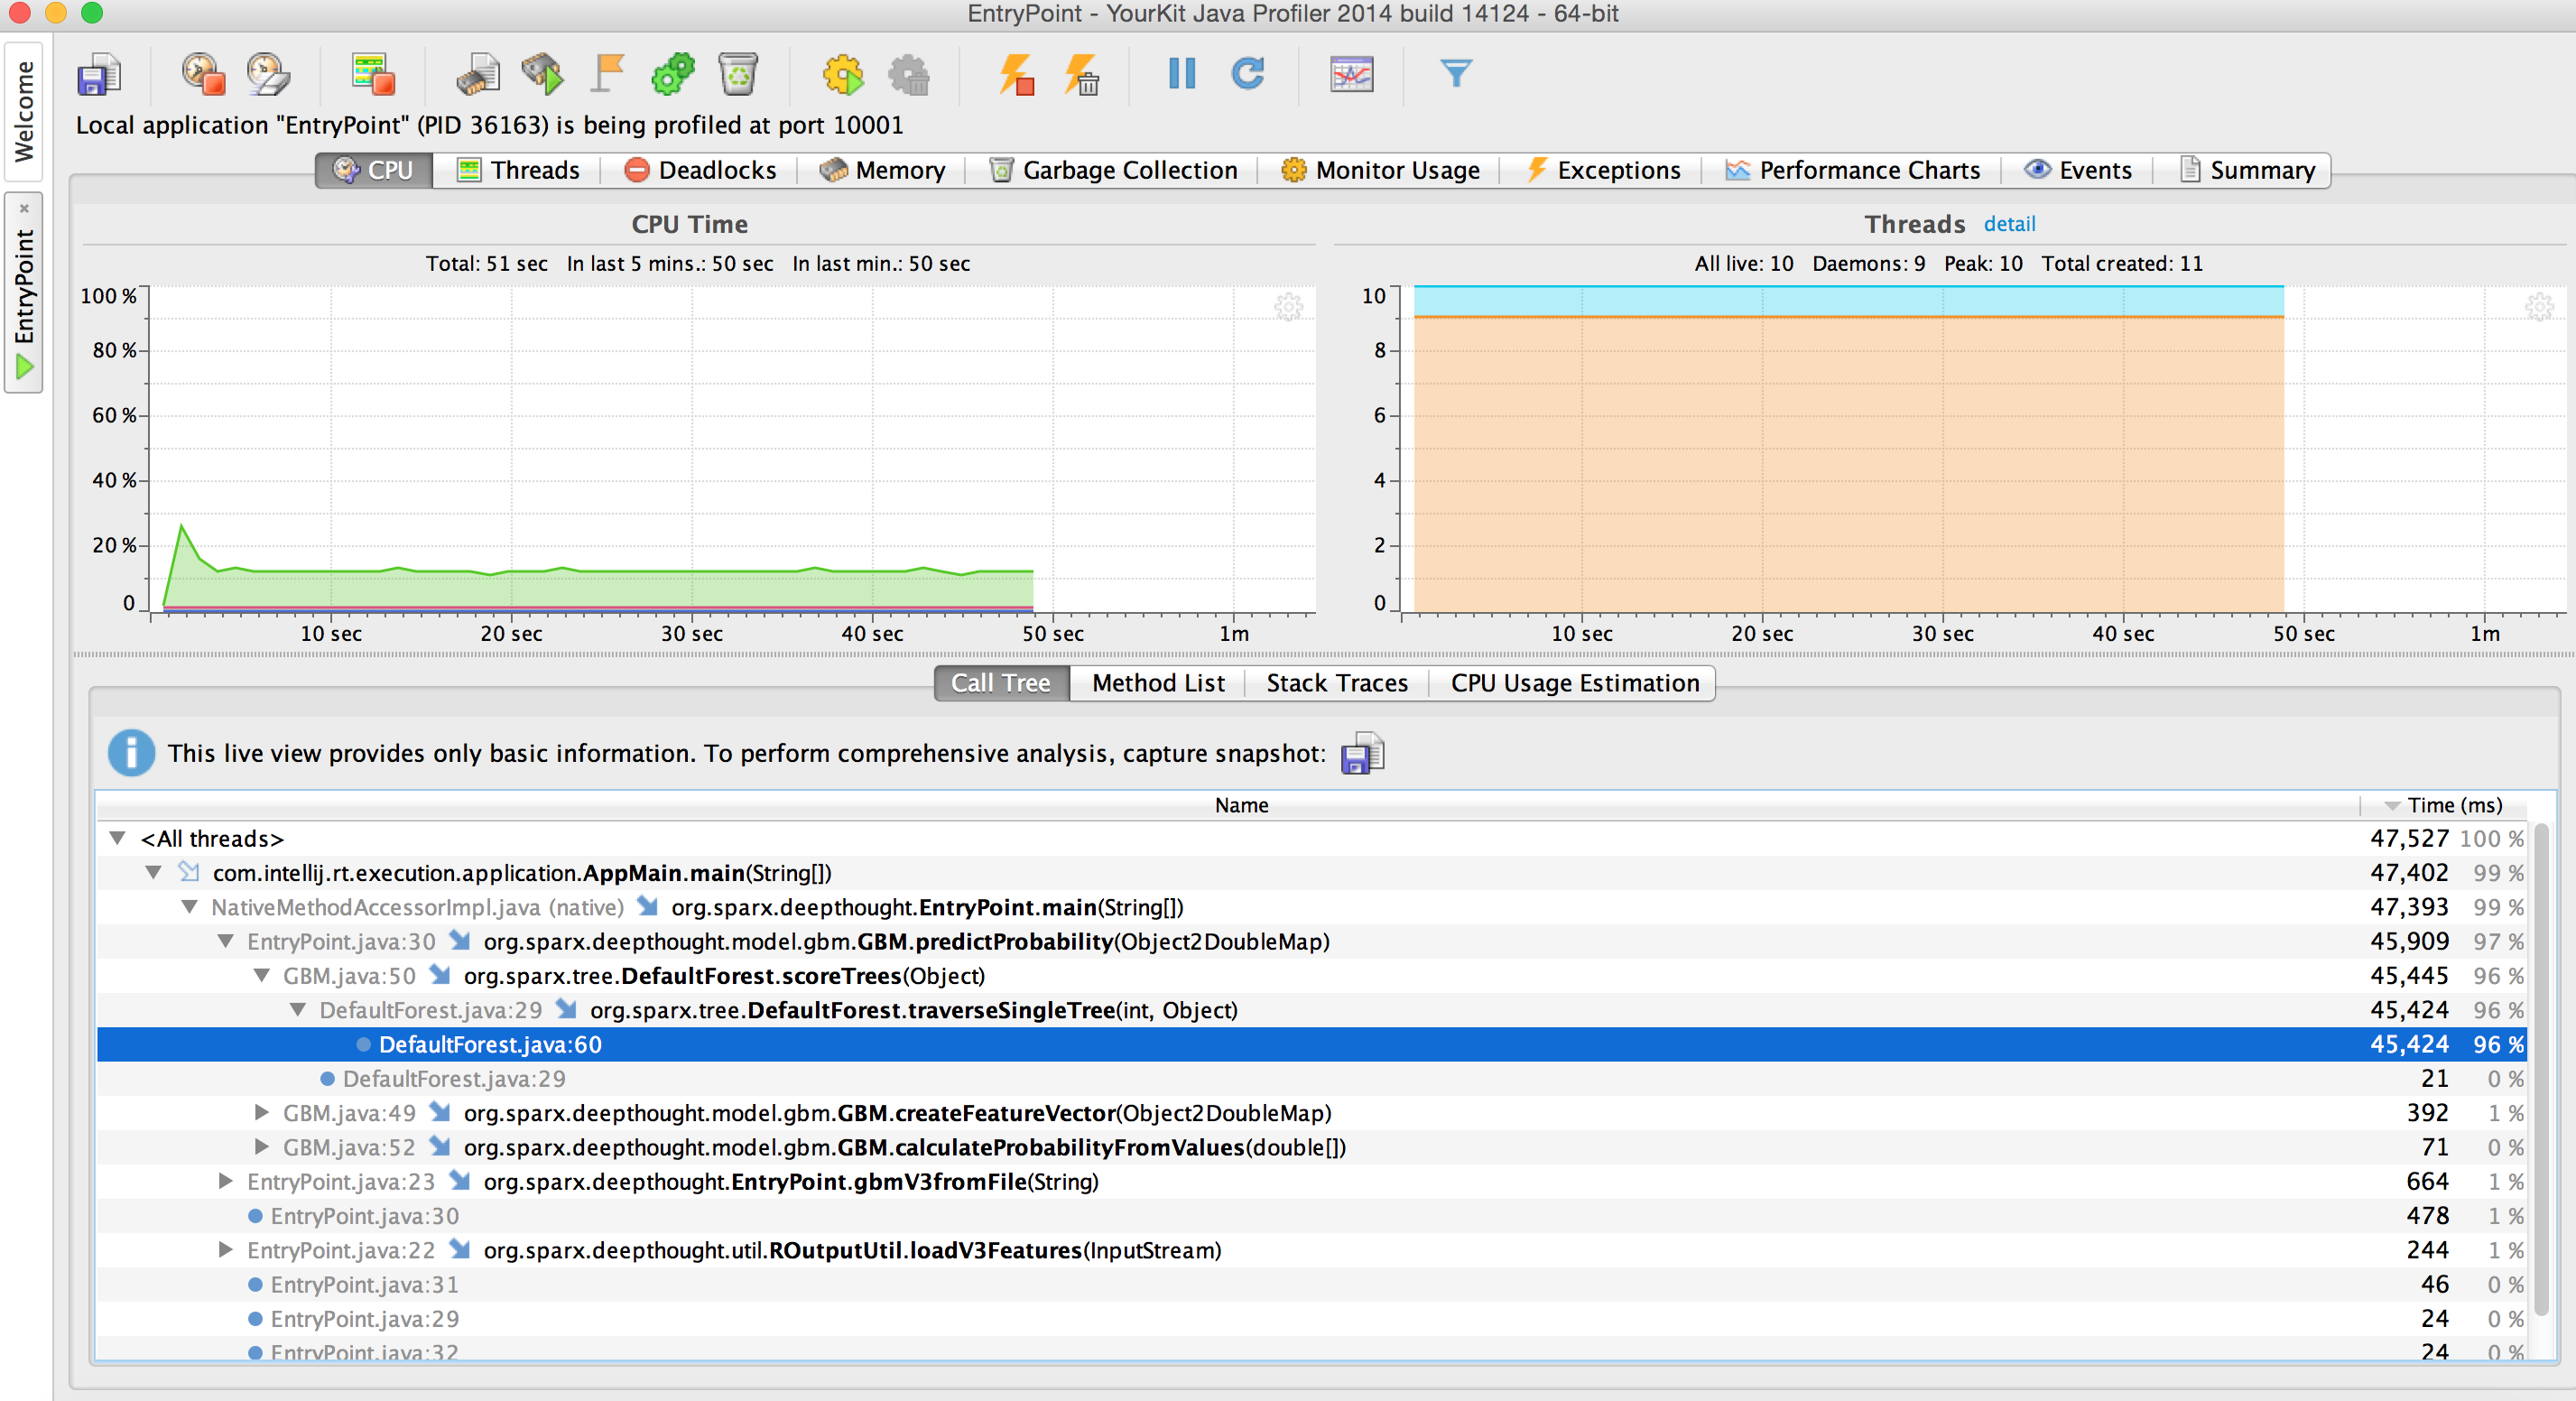Capture performance snapshot with floppy disk toolbar icon
Image resolution: width=2576 pixels, height=1401 pixels.
click(98, 75)
